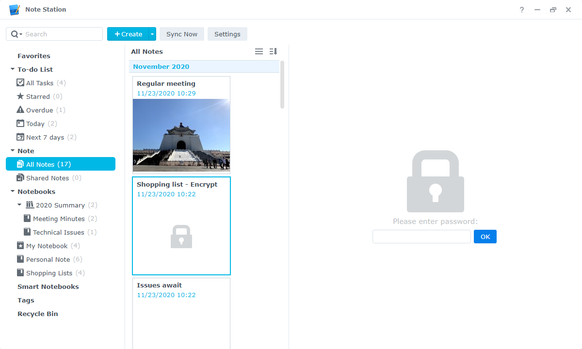Click the sort order icon in All Notes

pos(273,51)
